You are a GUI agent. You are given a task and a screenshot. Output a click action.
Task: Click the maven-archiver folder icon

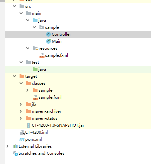tap(29, 111)
